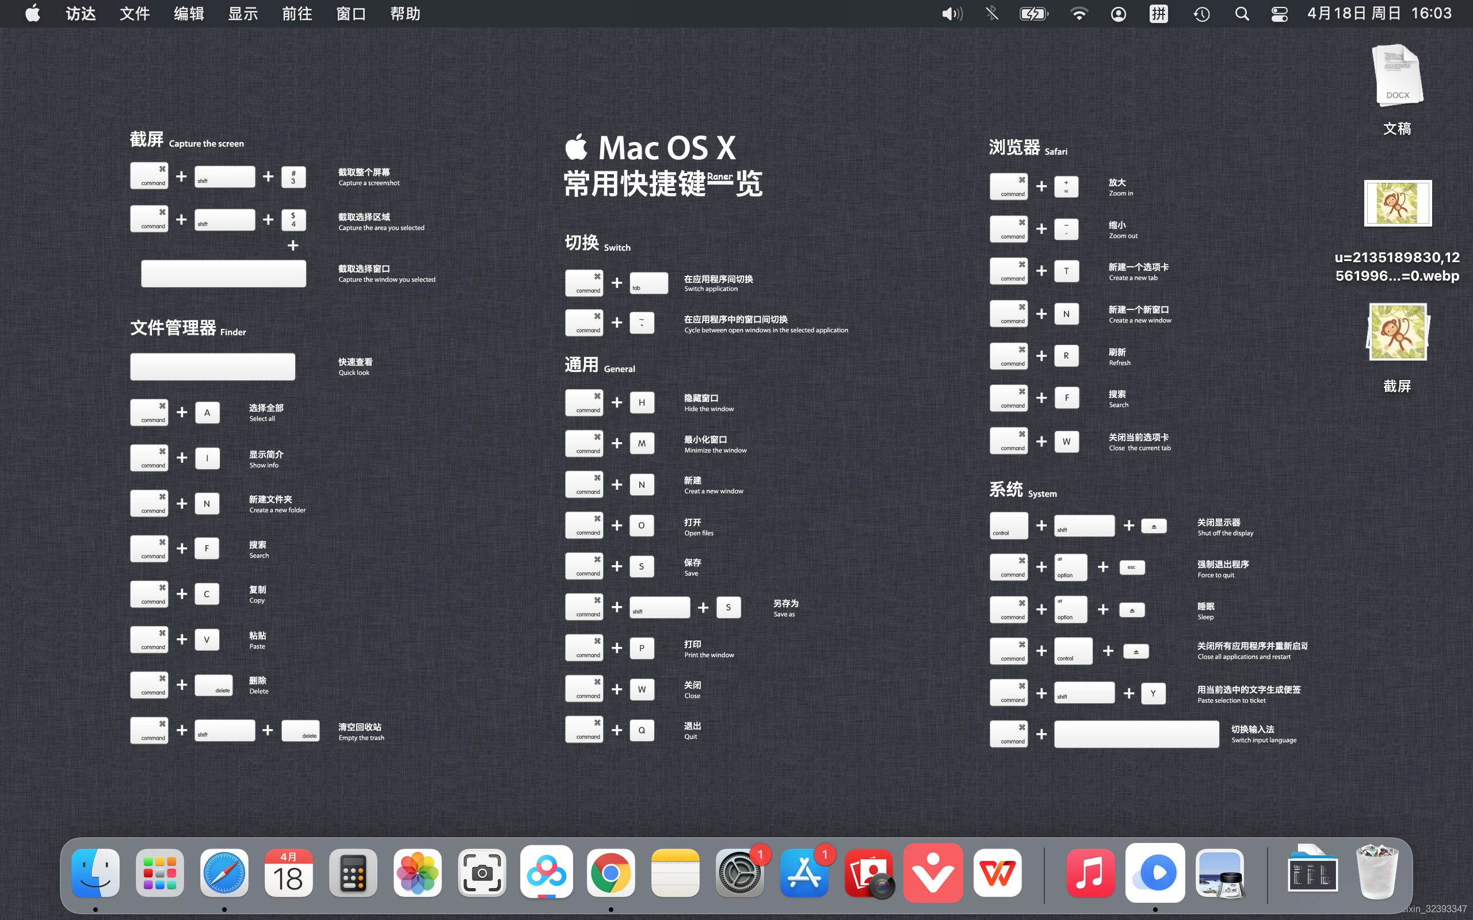The width and height of the screenshot is (1473, 920).
Task: Open the 显示 menu
Action: pyautogui.click(x=243, y=13)
